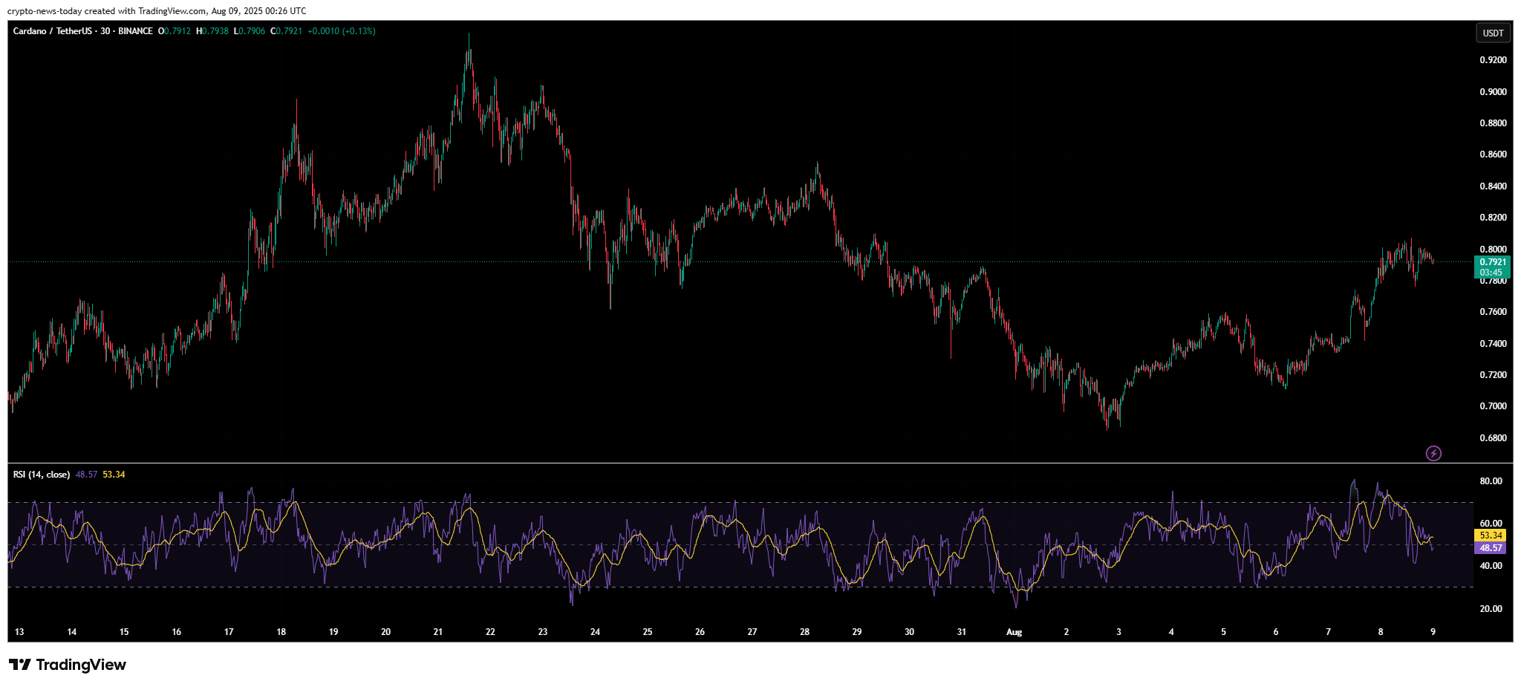Click the 80.00 level on RSI axis
Screen dimensions: 1521x687
click(x=1491, y=481)
